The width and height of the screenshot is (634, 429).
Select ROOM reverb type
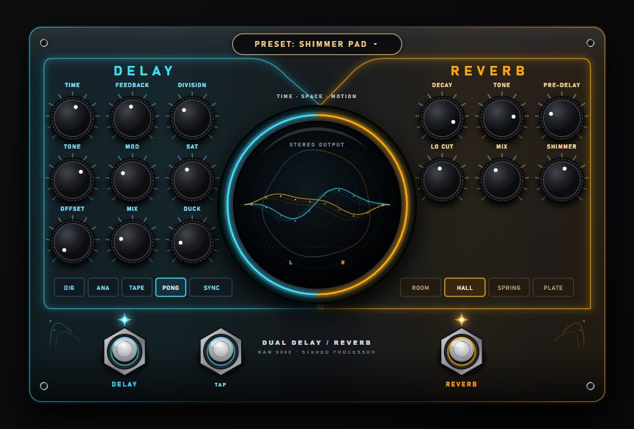tap(421, 288)
